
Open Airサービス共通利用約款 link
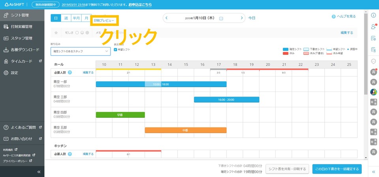pyautogui.click(x=19, y=155)
